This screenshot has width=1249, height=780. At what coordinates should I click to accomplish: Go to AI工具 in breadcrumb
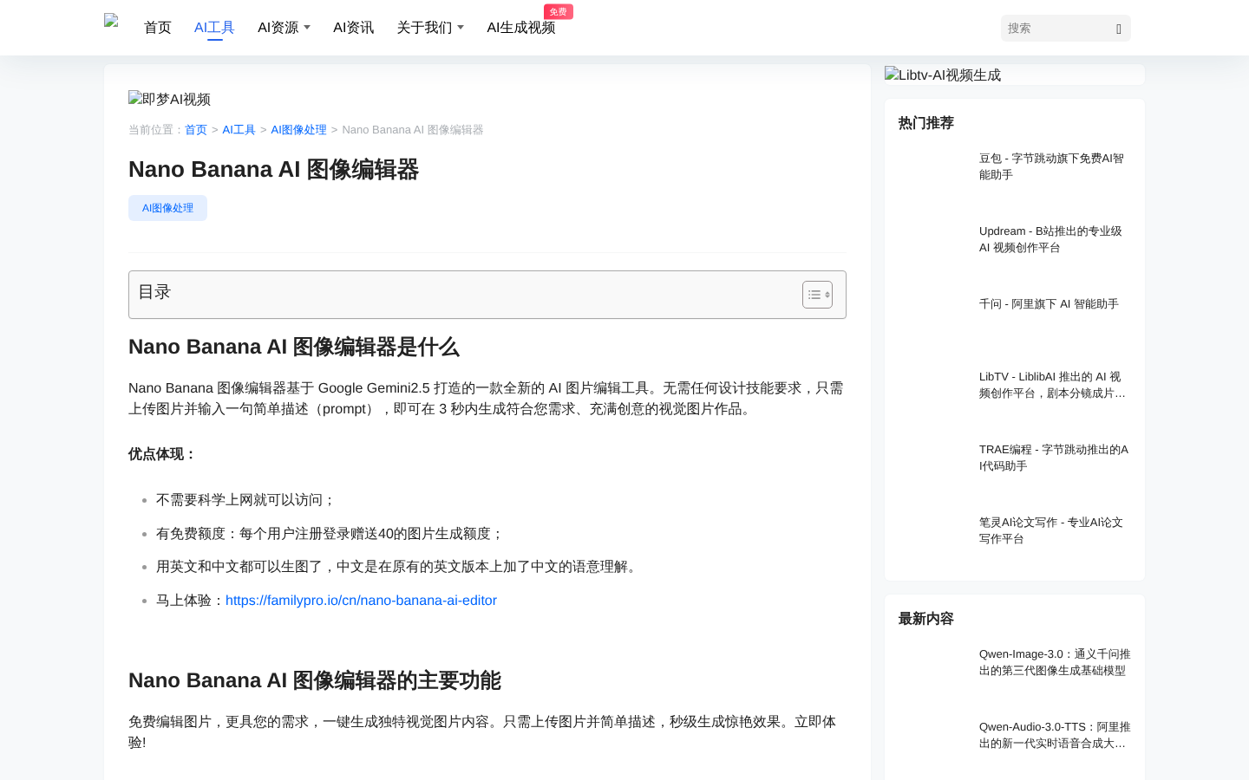pos(239,130)
